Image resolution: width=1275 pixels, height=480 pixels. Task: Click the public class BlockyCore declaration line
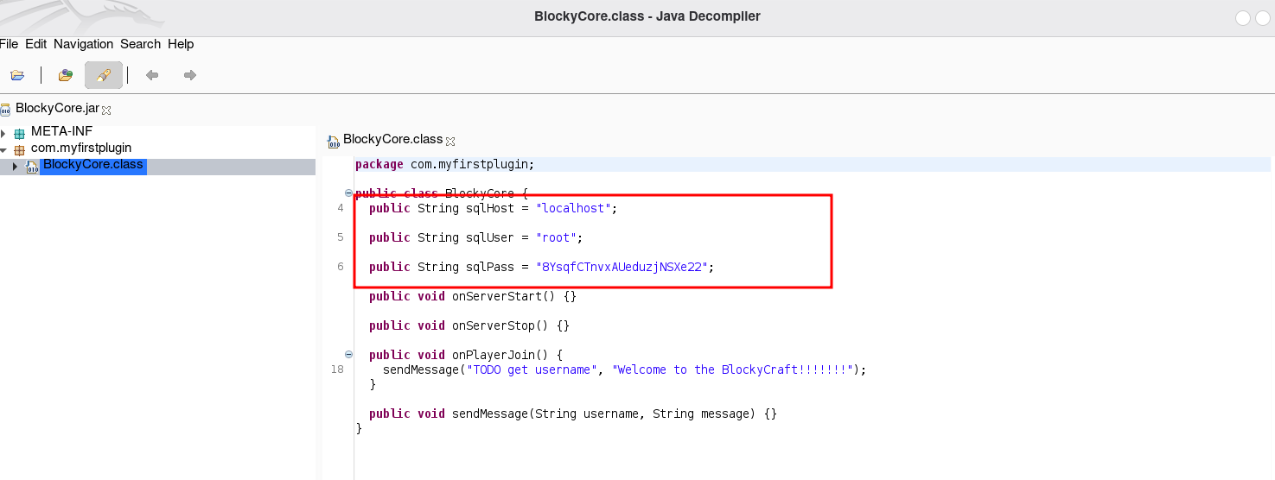click(442, 193)
